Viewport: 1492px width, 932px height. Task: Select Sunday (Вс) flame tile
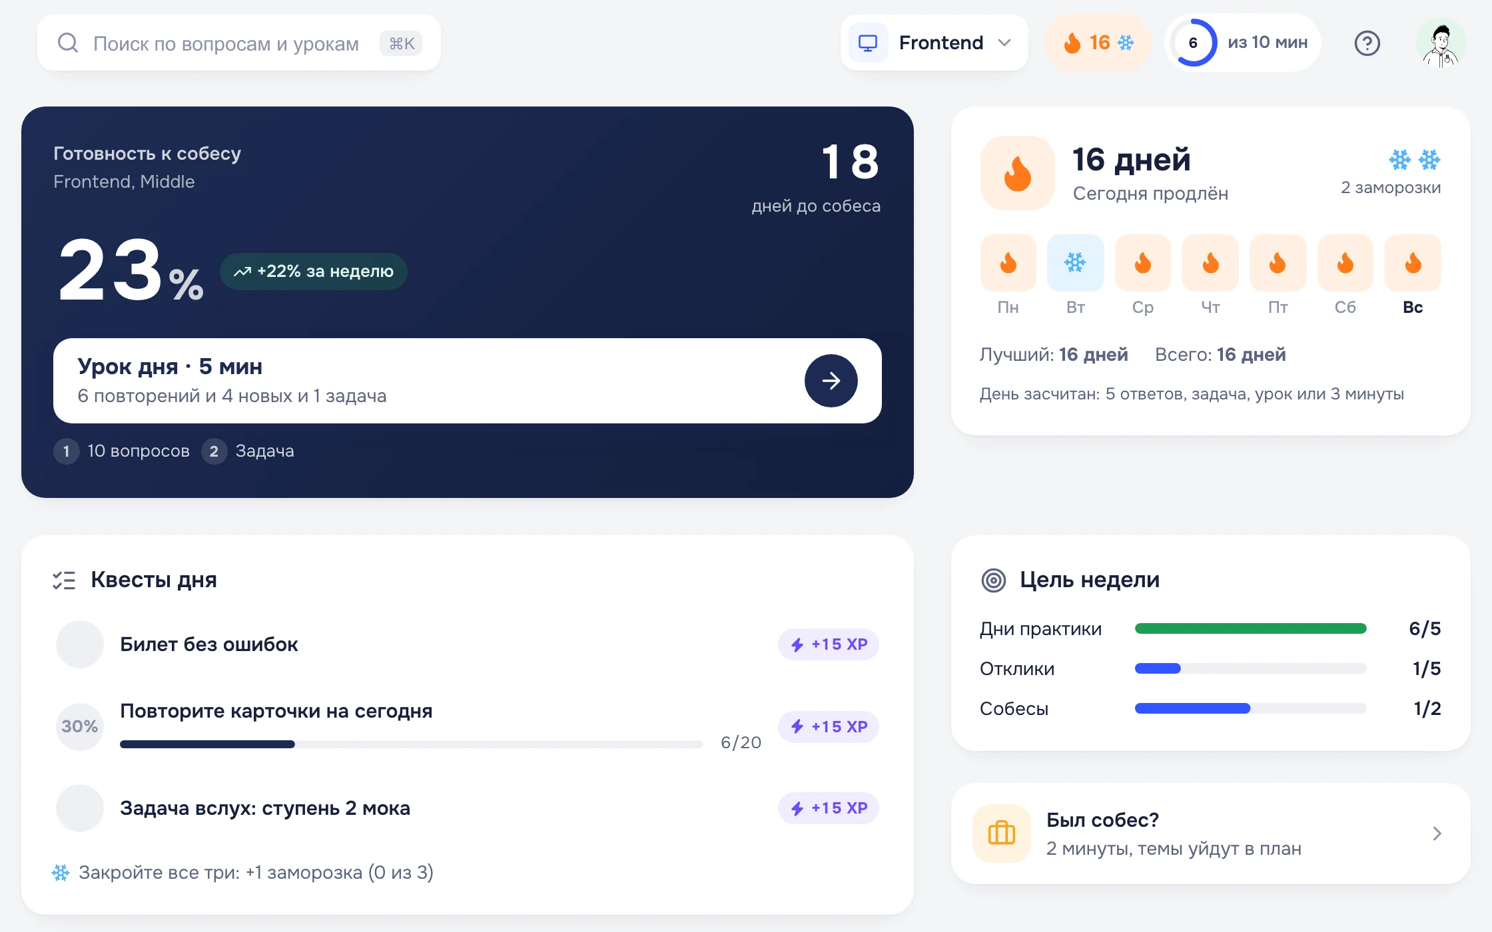pyautogui.click(x=1413, y=263)
